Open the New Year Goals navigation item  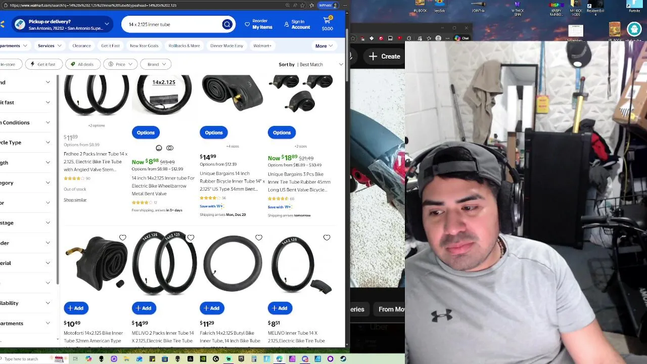(144, 45)
